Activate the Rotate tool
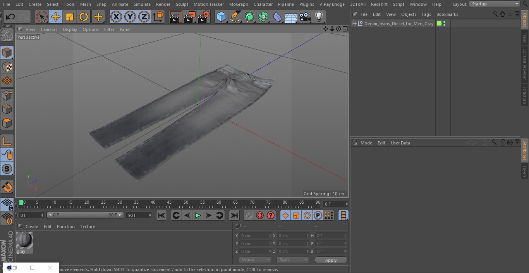 [x=84, y=17]
